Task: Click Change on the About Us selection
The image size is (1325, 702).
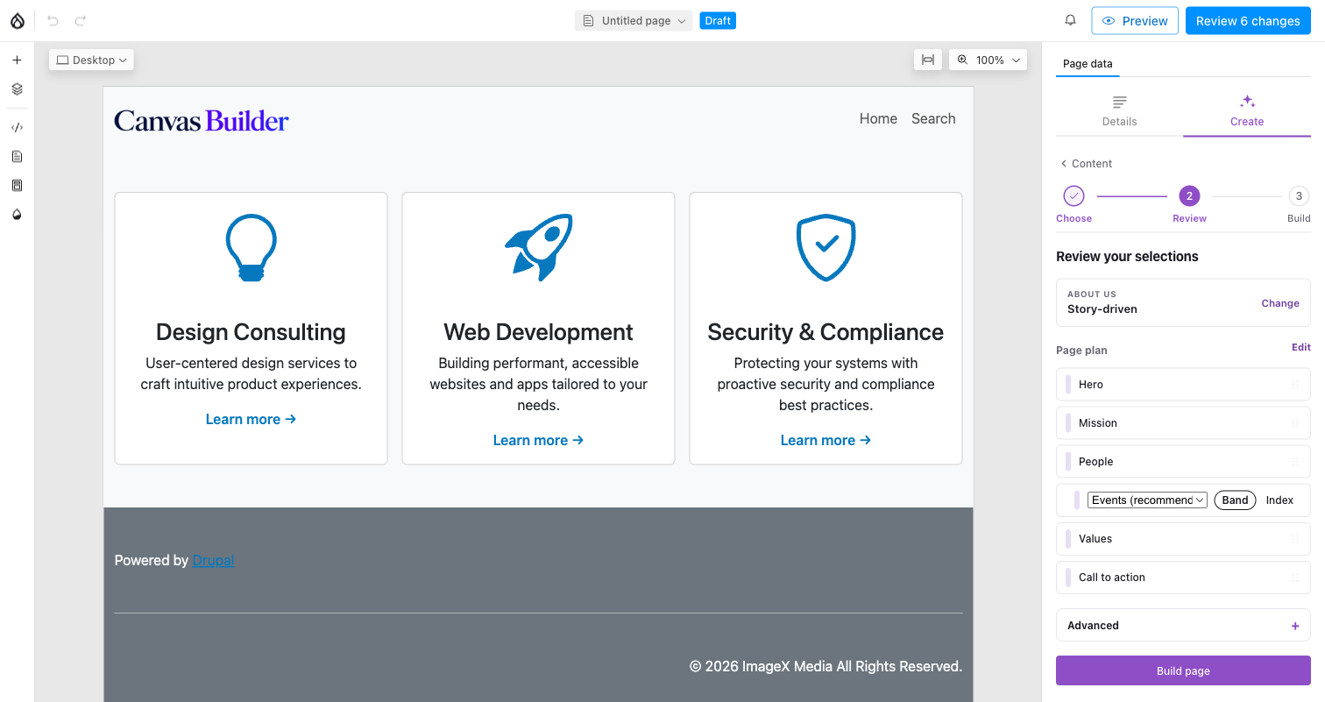Action: click(1280, 303)
